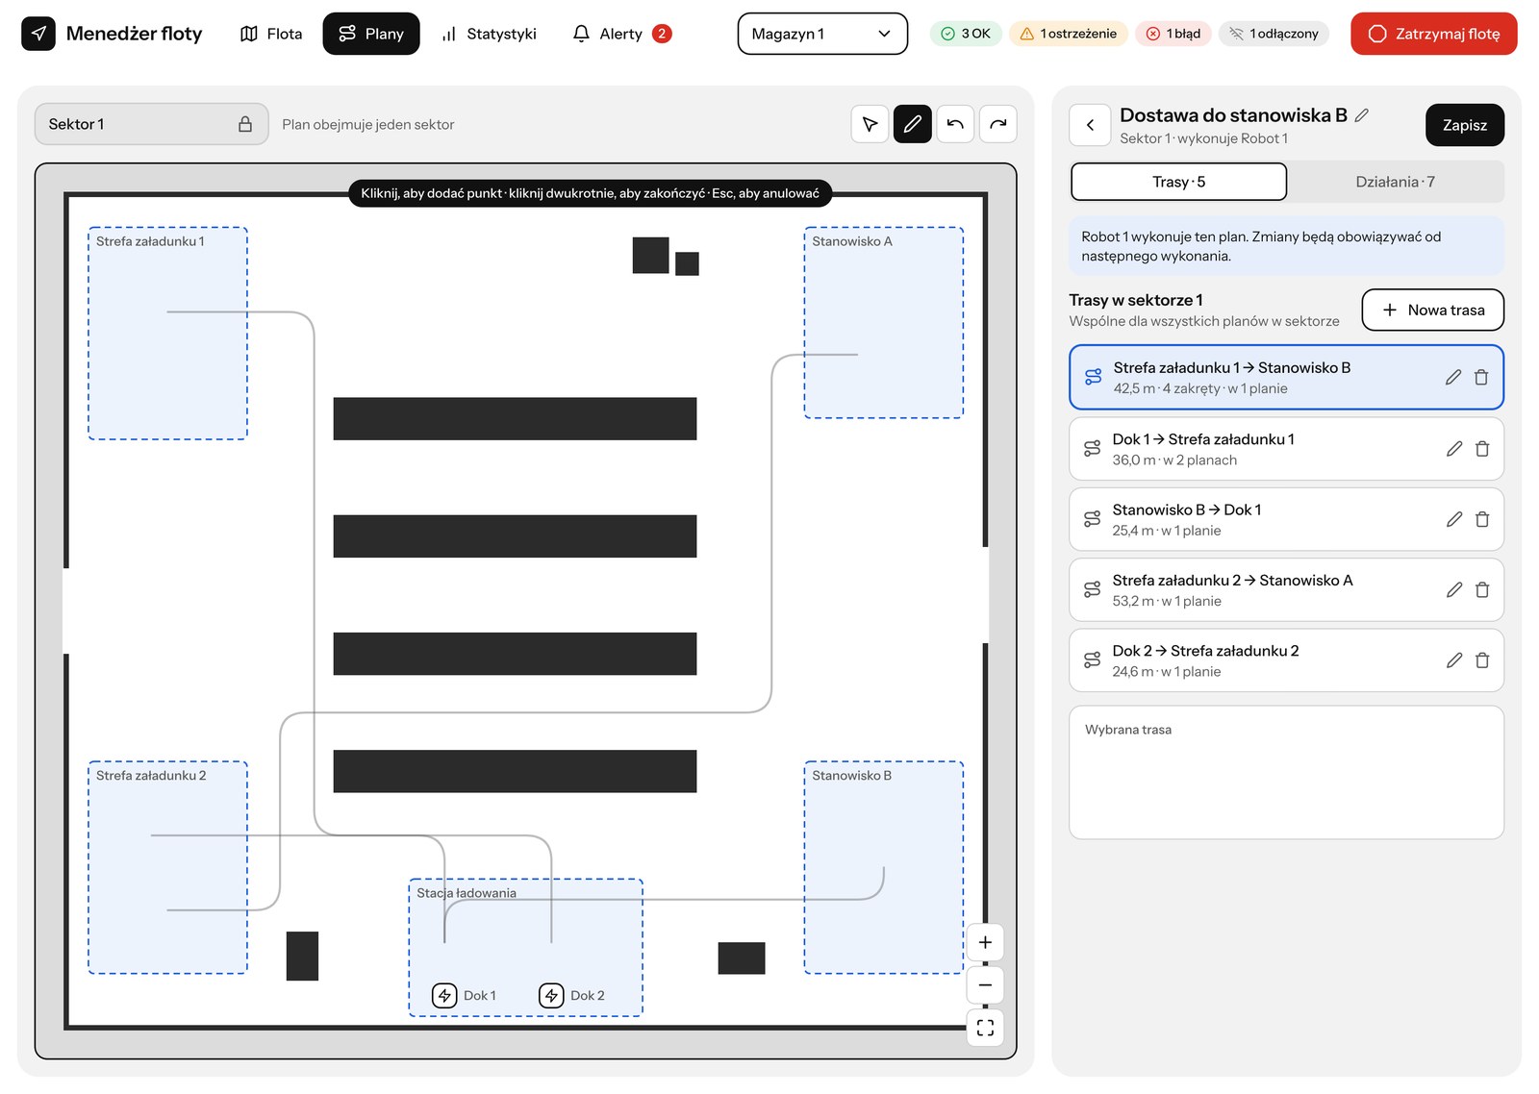Select the Stanowisko B → Dok 1 route card
Screen dimensions: 1539x1094
point(1286,519)
